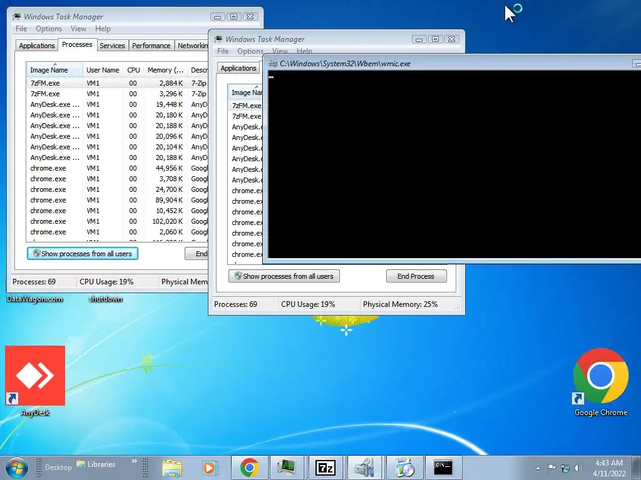Open Options menu in back Task Manager
The width and height of the screenshot is (641, 480).
(49, 29)
